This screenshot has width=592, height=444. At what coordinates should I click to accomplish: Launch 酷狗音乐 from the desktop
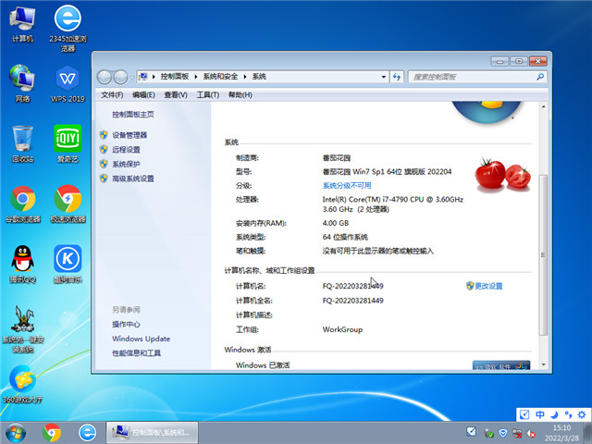coord(68,265)
